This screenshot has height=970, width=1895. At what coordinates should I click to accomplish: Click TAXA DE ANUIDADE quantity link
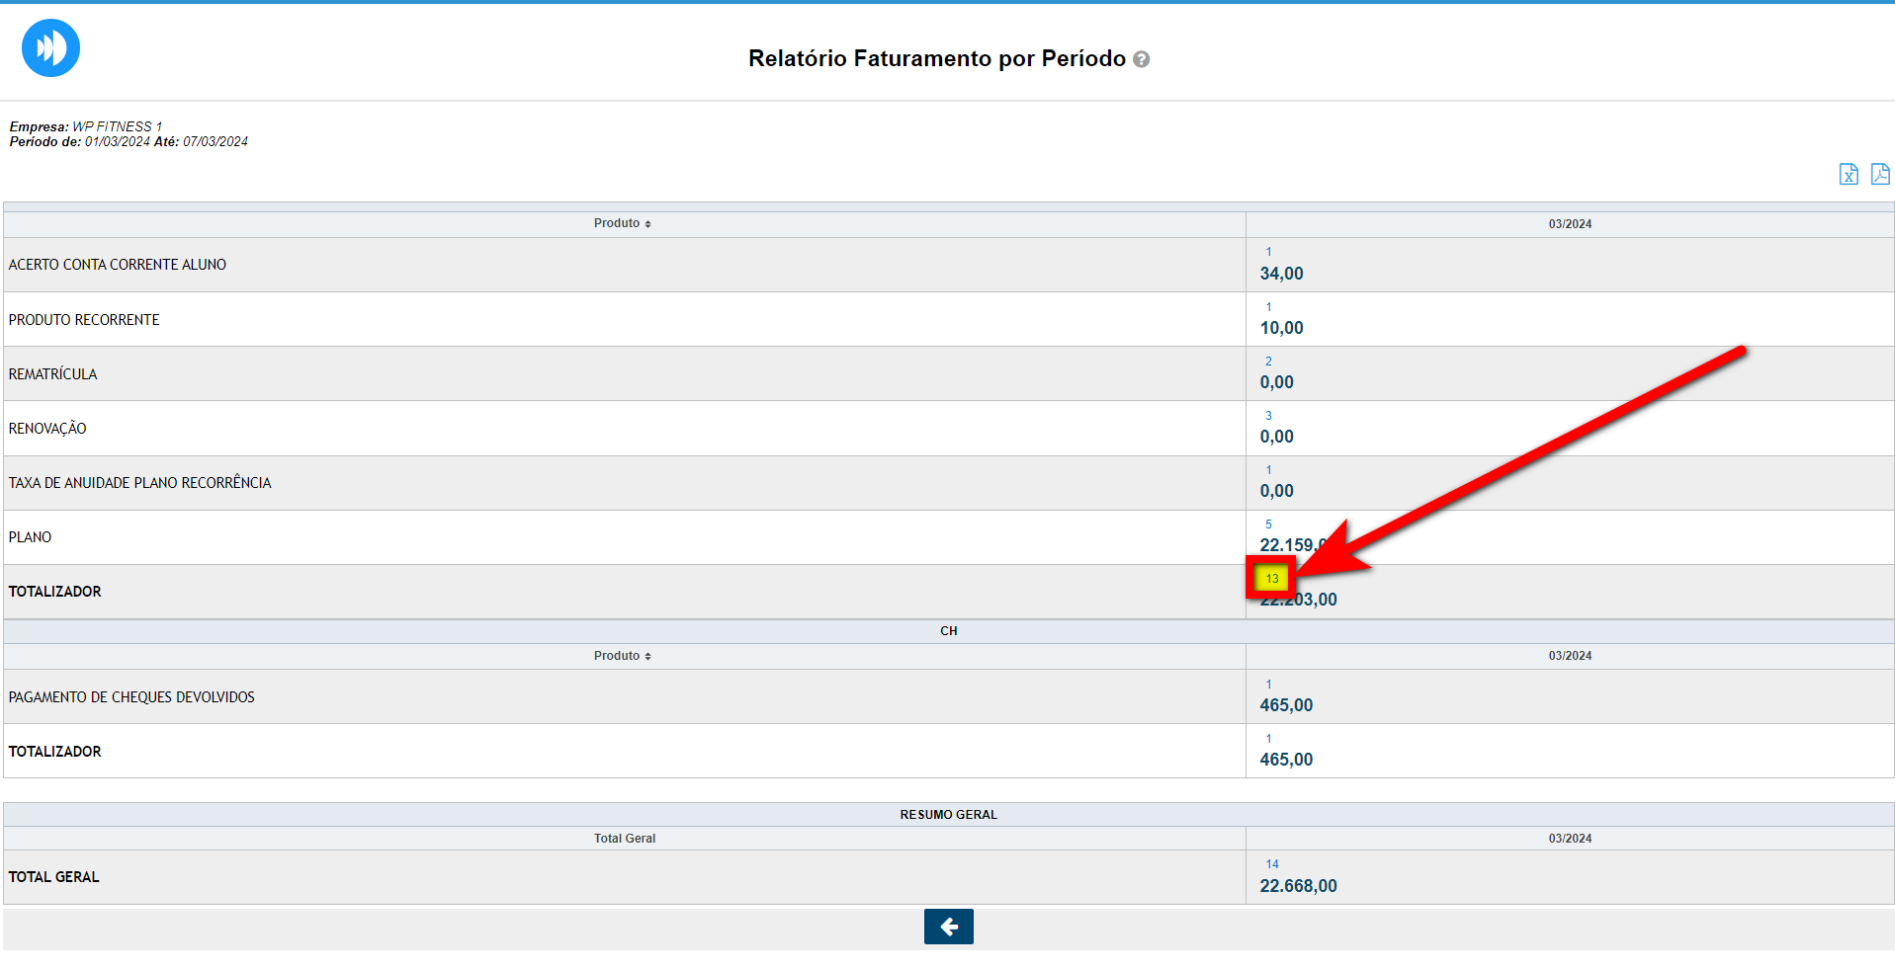(1268, 470)
